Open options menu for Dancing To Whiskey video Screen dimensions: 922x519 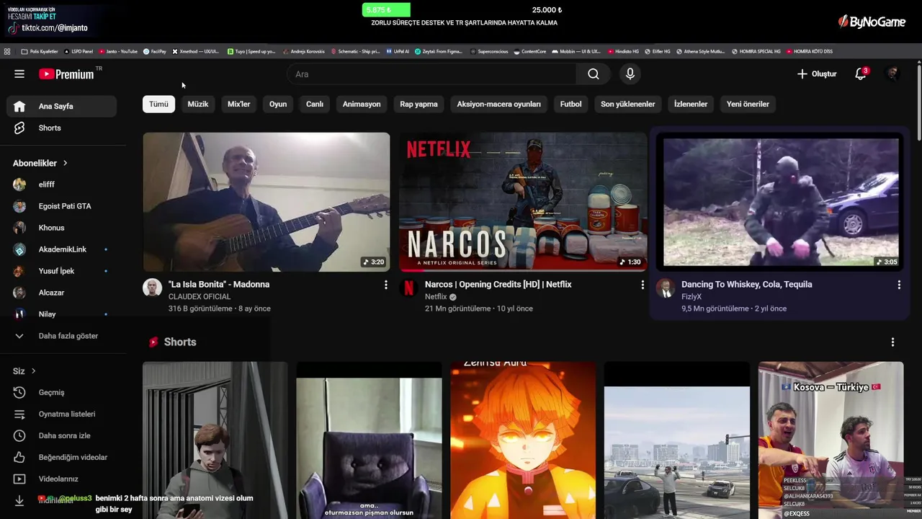(899, 285)
